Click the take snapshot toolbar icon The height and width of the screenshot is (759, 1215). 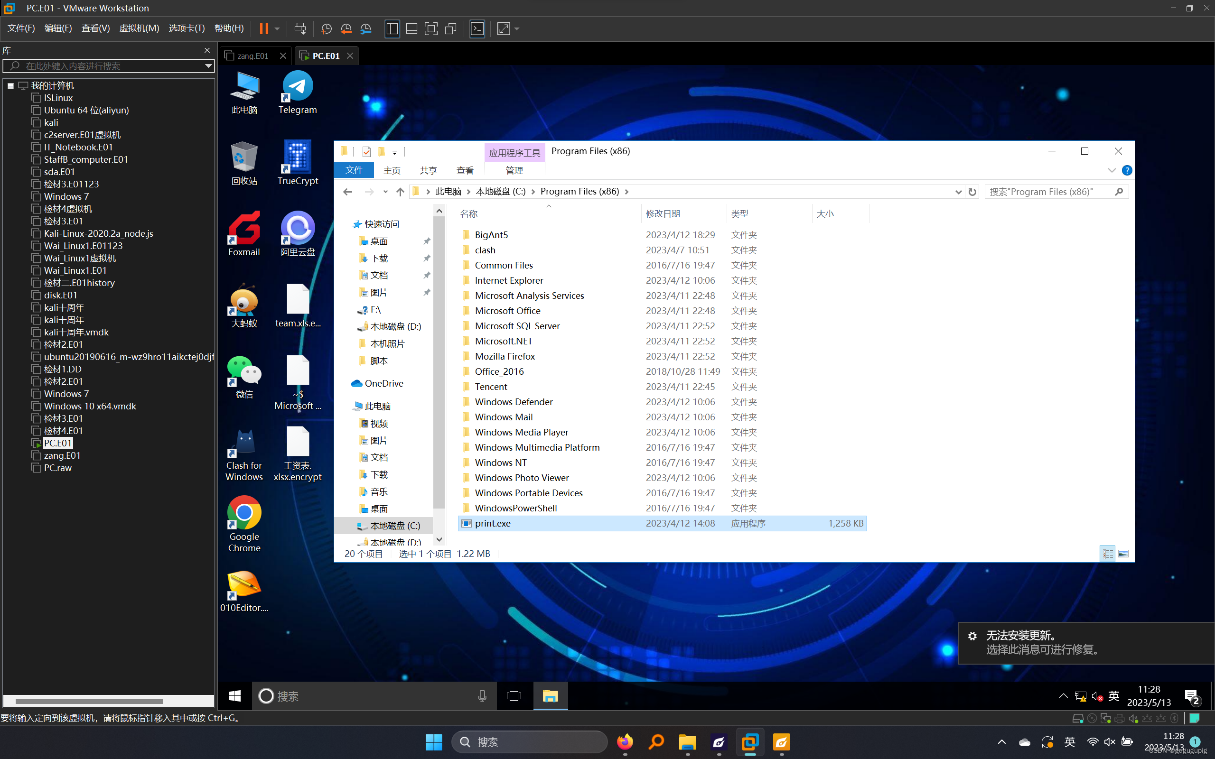point(327,28)
